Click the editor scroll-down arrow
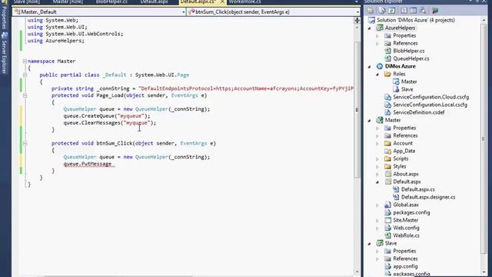 tap(357, 272)
